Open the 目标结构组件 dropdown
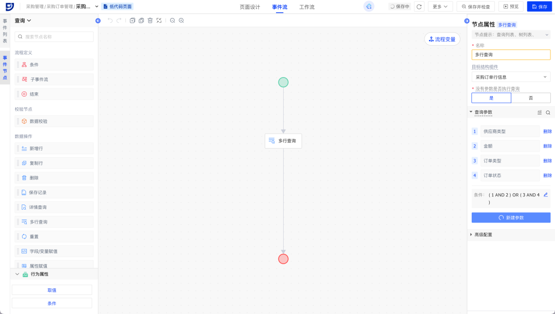Viewport: 555px width, 314px height. tap(511, 77)
